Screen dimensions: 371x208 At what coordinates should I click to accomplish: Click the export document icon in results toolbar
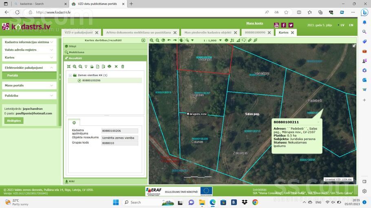point(104,67)
